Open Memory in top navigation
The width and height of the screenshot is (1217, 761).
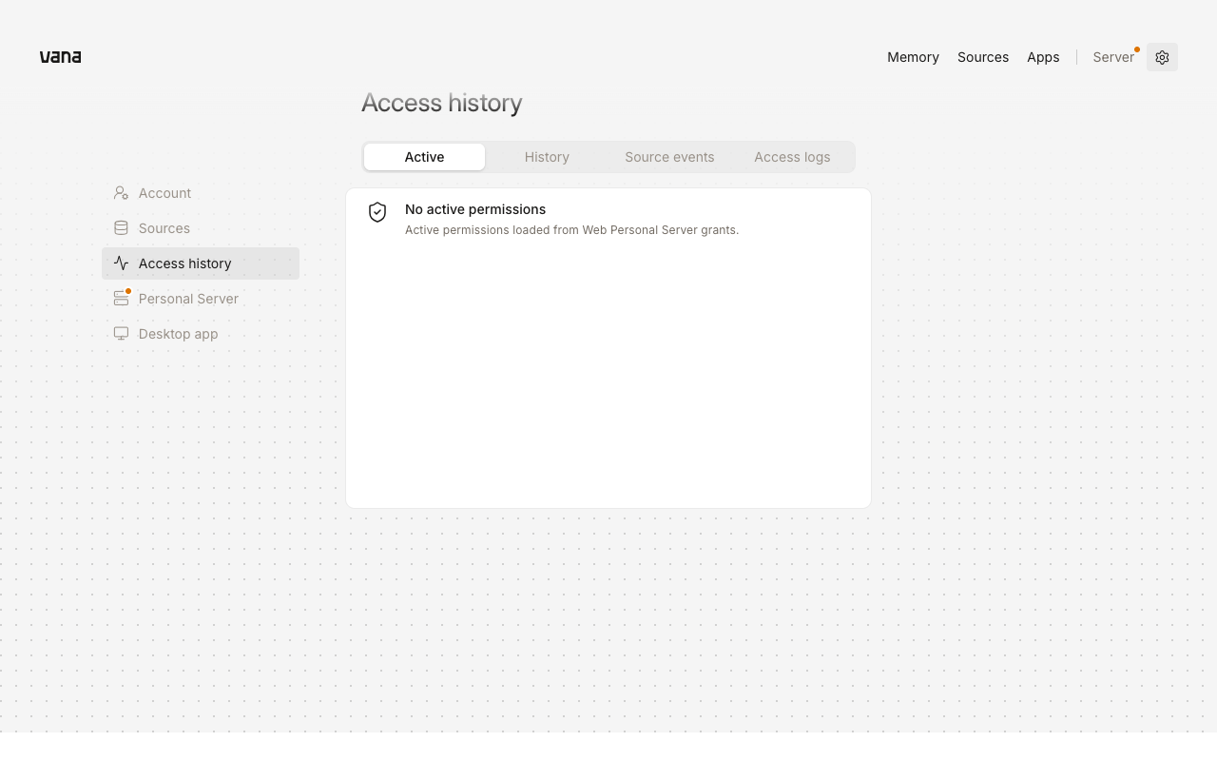[x=913, y=57]
